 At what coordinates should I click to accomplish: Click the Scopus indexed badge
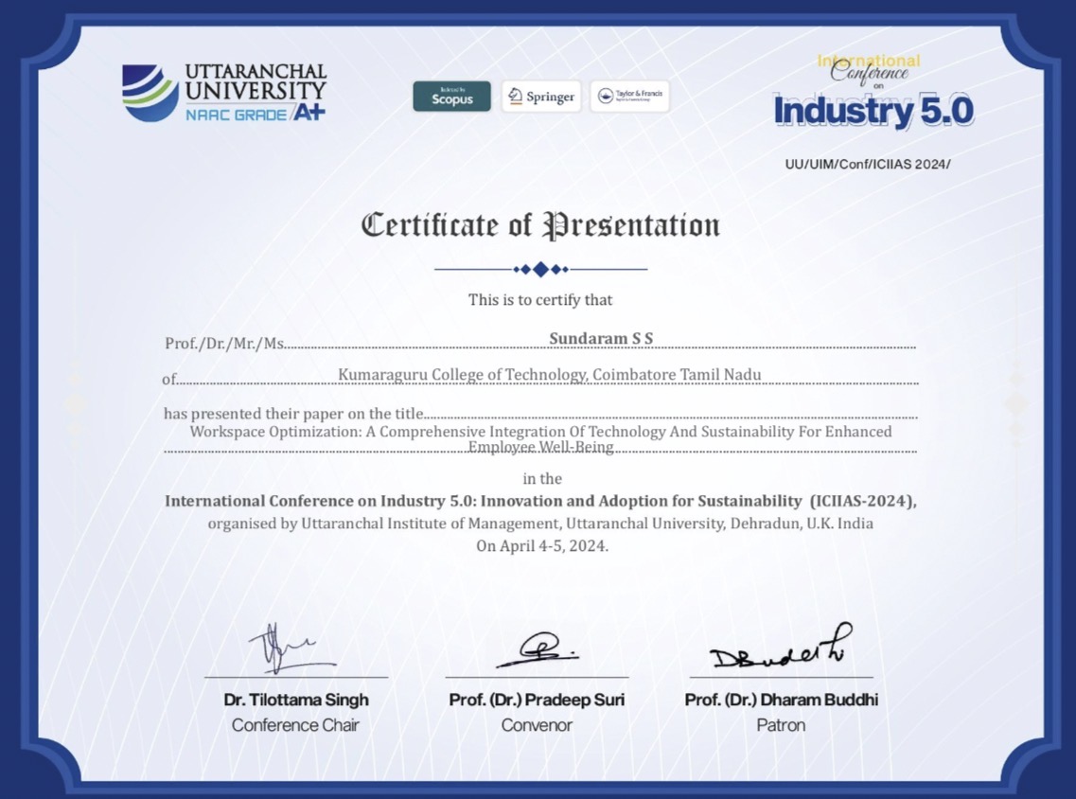pyautogui.click(x=451, y=97)
